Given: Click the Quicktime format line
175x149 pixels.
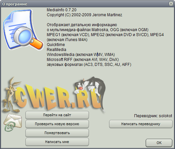Looking at the screenshot, I should click(56, 45).
